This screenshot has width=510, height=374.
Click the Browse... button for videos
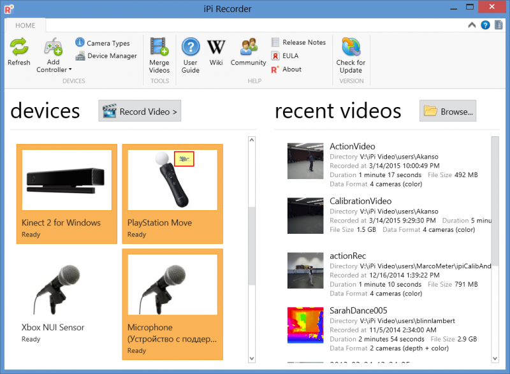448,111
